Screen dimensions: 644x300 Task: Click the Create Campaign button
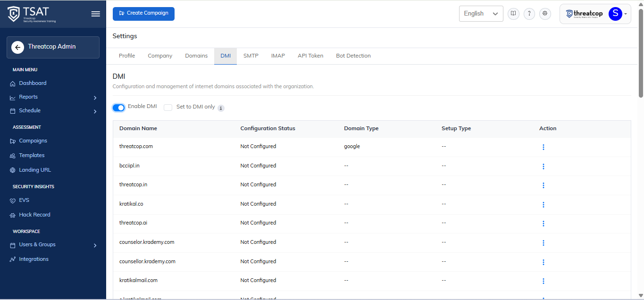click(143, 14)
